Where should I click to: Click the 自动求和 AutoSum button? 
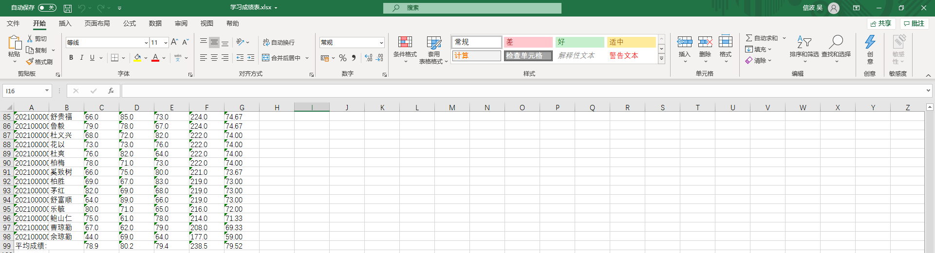click(762, 38)
